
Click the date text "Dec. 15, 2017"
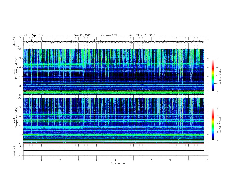coord(82,35)
